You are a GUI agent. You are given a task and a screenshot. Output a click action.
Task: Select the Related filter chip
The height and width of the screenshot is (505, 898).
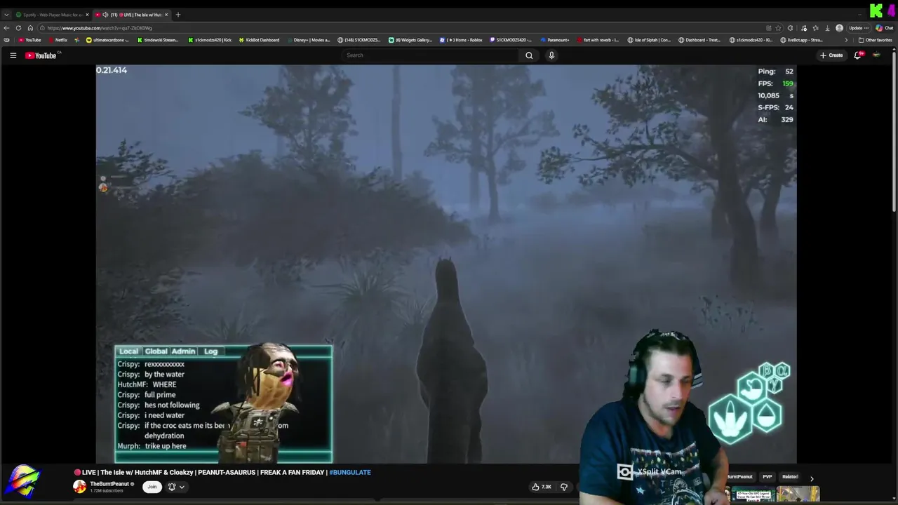click(790, 477)
